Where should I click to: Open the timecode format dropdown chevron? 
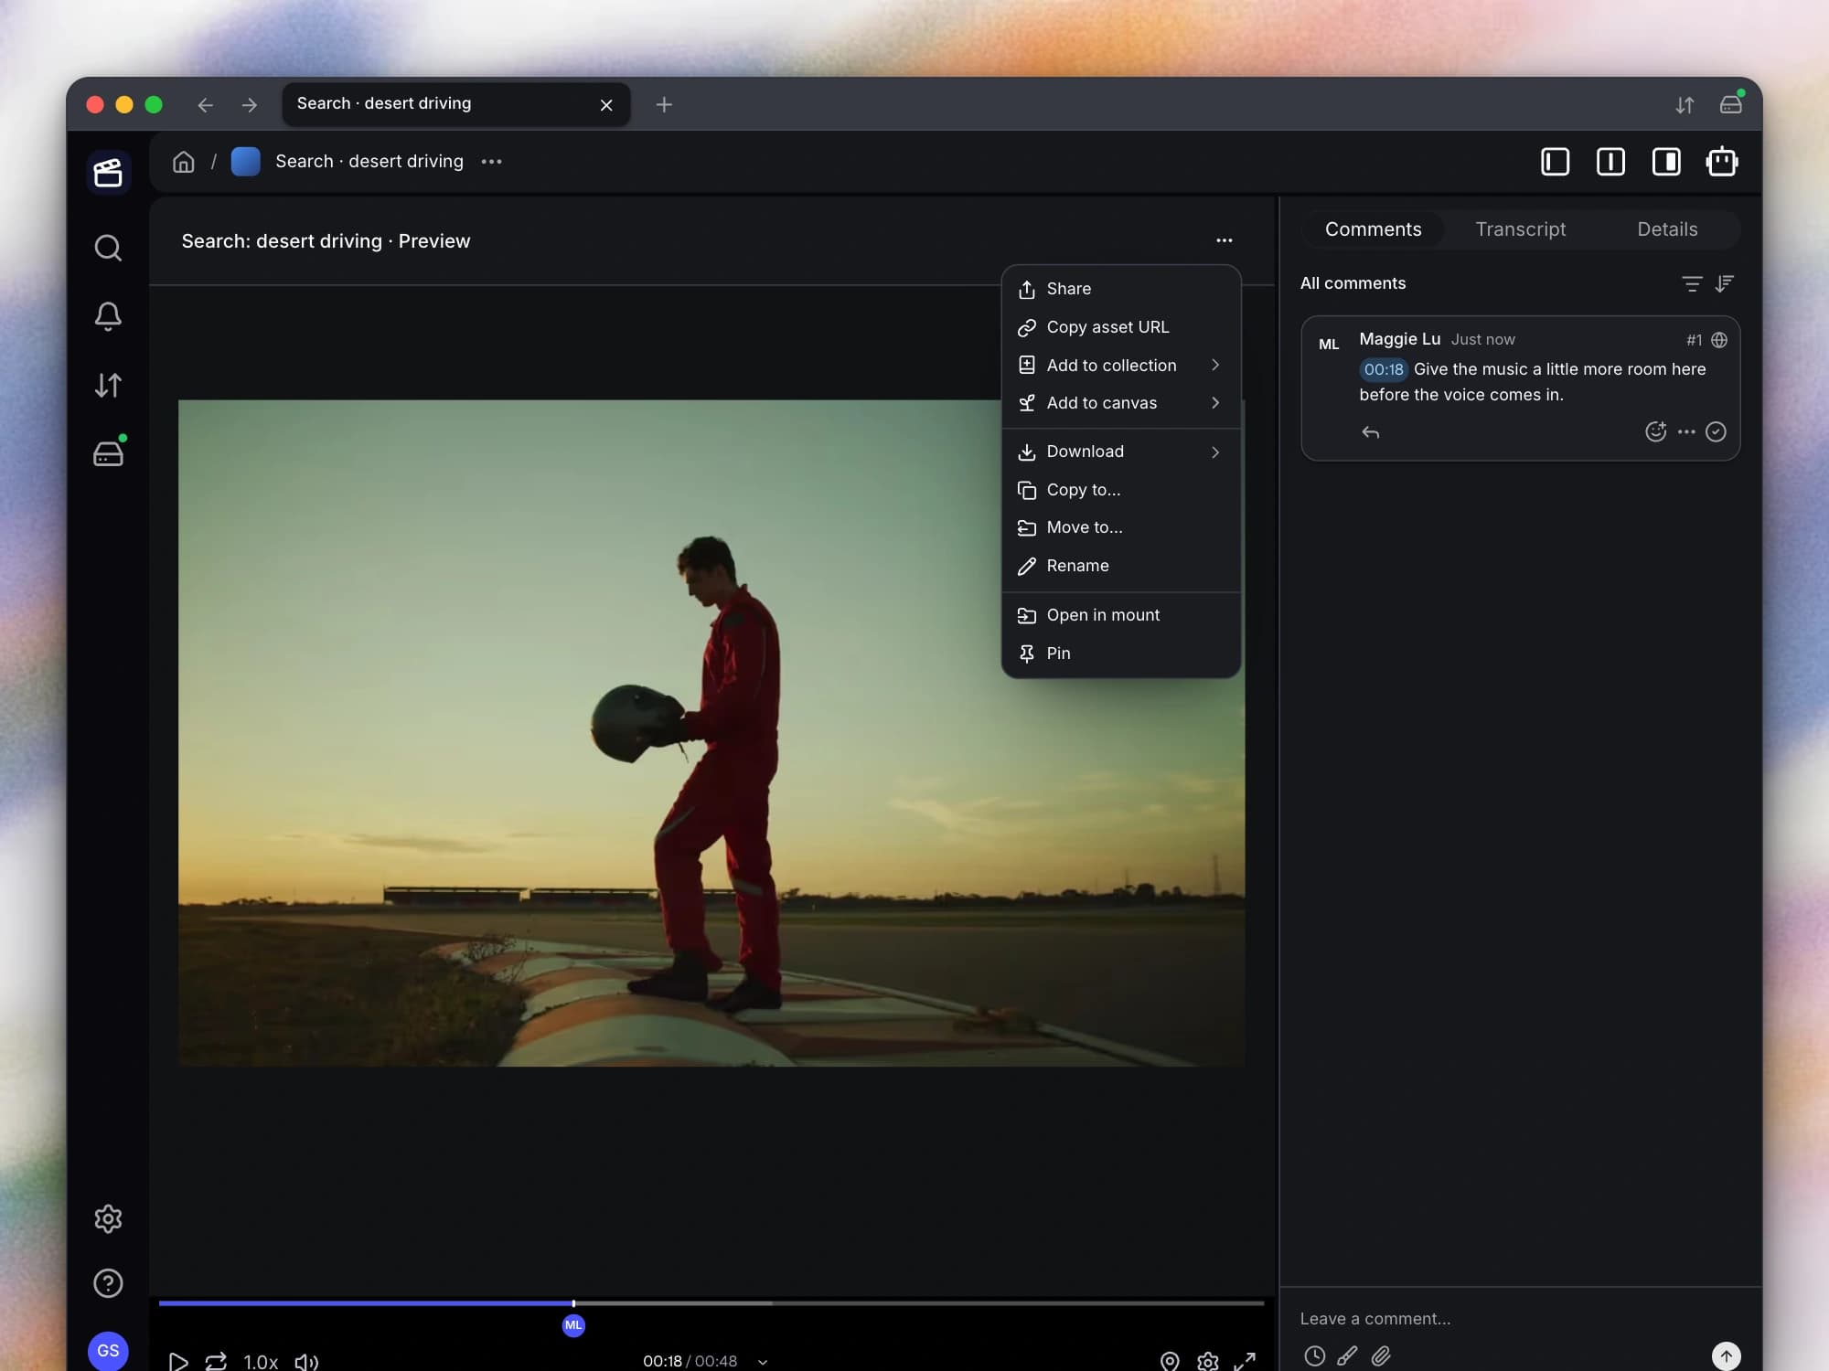tap(763, 1362)
